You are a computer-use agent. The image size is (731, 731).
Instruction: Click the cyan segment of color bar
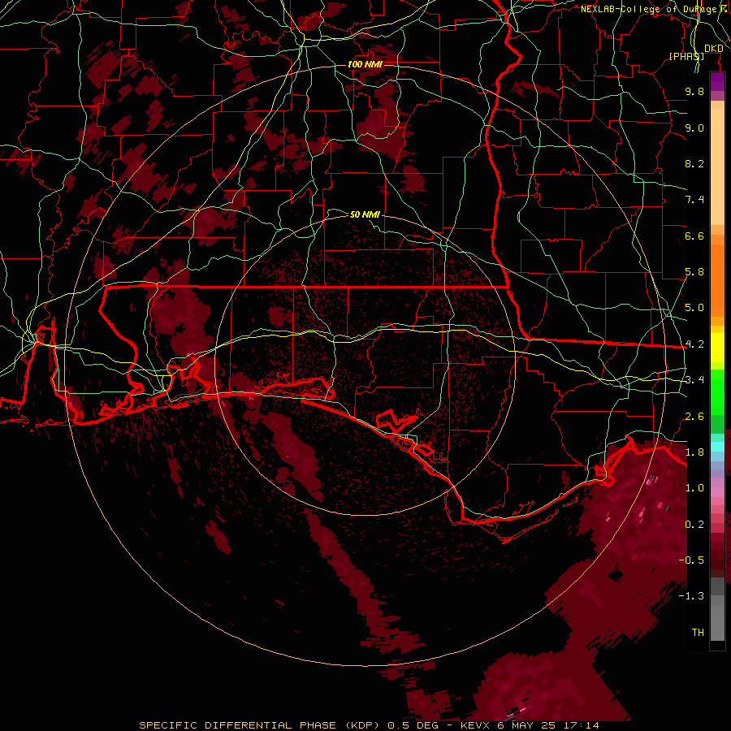(717, 447)
